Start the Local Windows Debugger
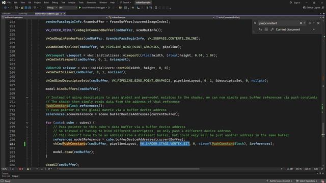 pos(93,8)
